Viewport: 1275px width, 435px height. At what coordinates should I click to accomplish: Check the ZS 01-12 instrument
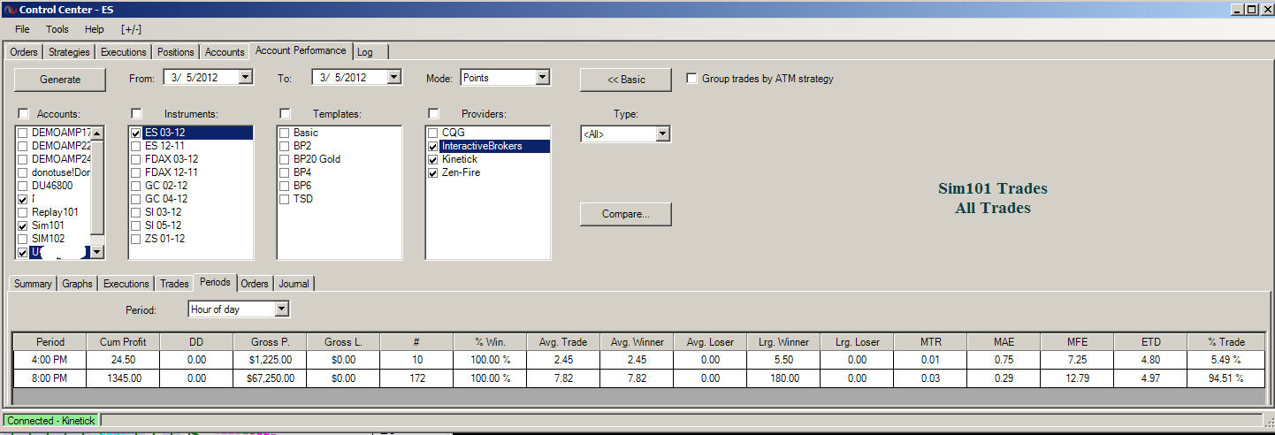136,239
